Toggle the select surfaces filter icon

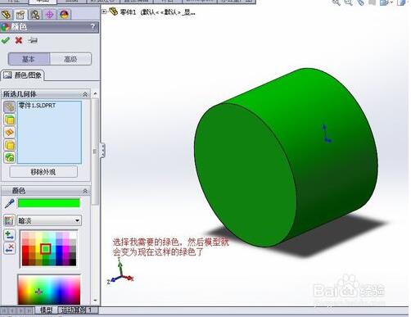click(x=9, y=133)
